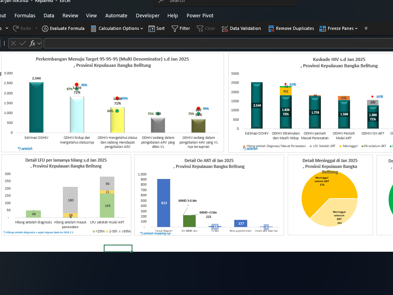Select the highlighted empty cell below charts

coord(118,248)
